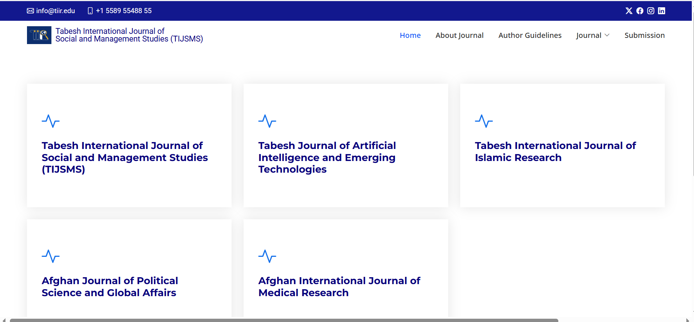Expand the Journal dropdown menu

coord(593,35)
